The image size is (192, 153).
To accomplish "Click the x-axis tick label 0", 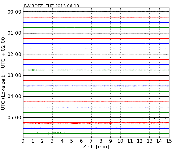I will pos(23,141).
